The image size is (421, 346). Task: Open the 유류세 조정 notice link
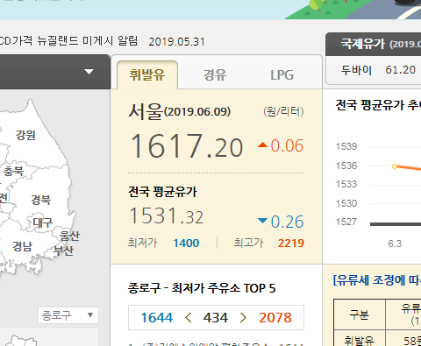click(377, 280)
